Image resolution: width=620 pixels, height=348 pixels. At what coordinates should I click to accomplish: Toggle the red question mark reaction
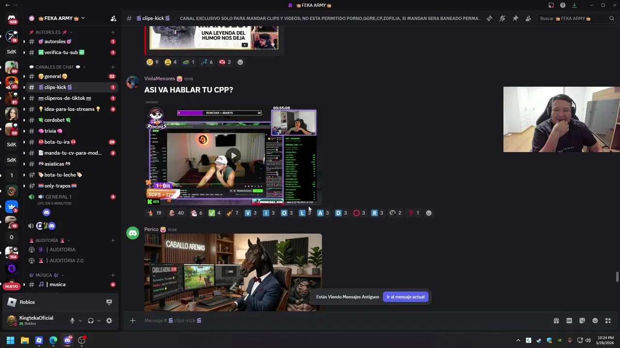pos(413,213)
